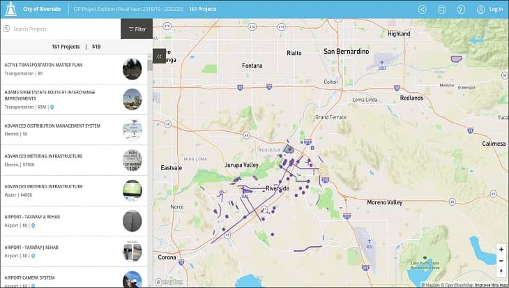
Task: Reset map bearing with compass button
Action: 501,272
